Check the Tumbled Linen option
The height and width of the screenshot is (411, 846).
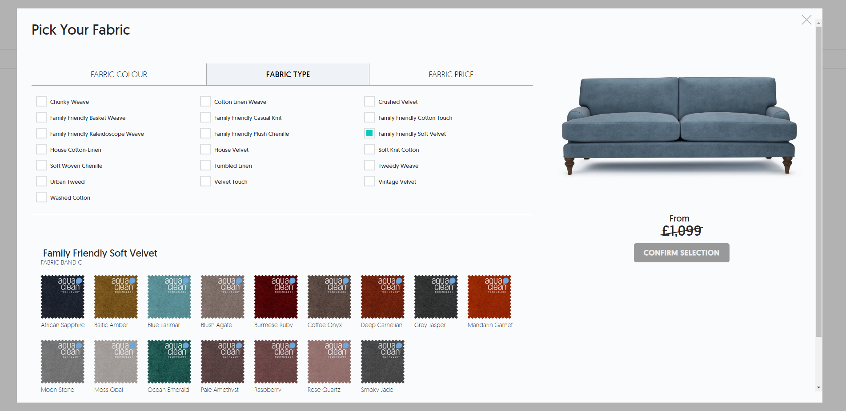[x=205, y=166]
